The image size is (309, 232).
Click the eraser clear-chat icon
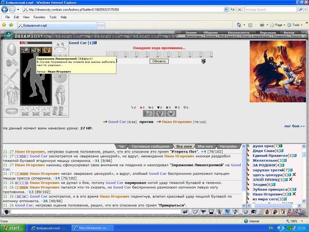point(195,212)
